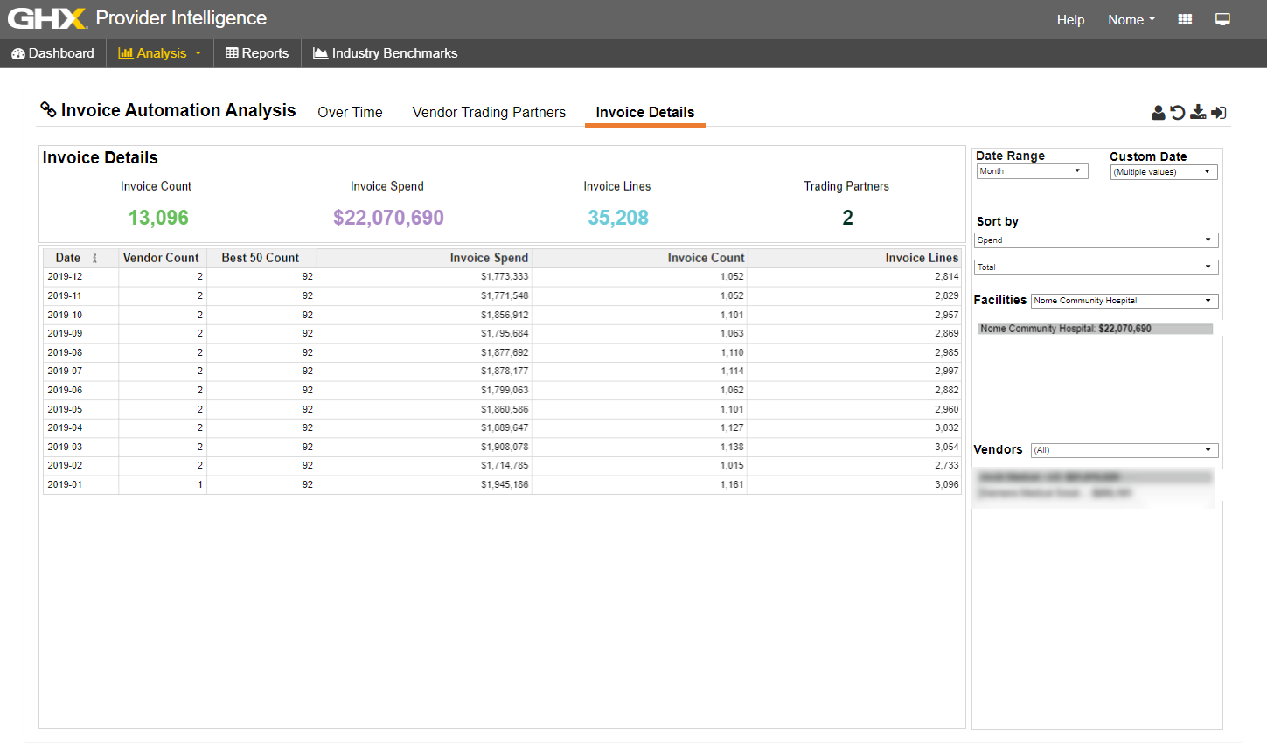Click the sort icon in Date column header
Image resolution: width=1267 pixels, height=750 pixels.
click(x=94, y=259)
